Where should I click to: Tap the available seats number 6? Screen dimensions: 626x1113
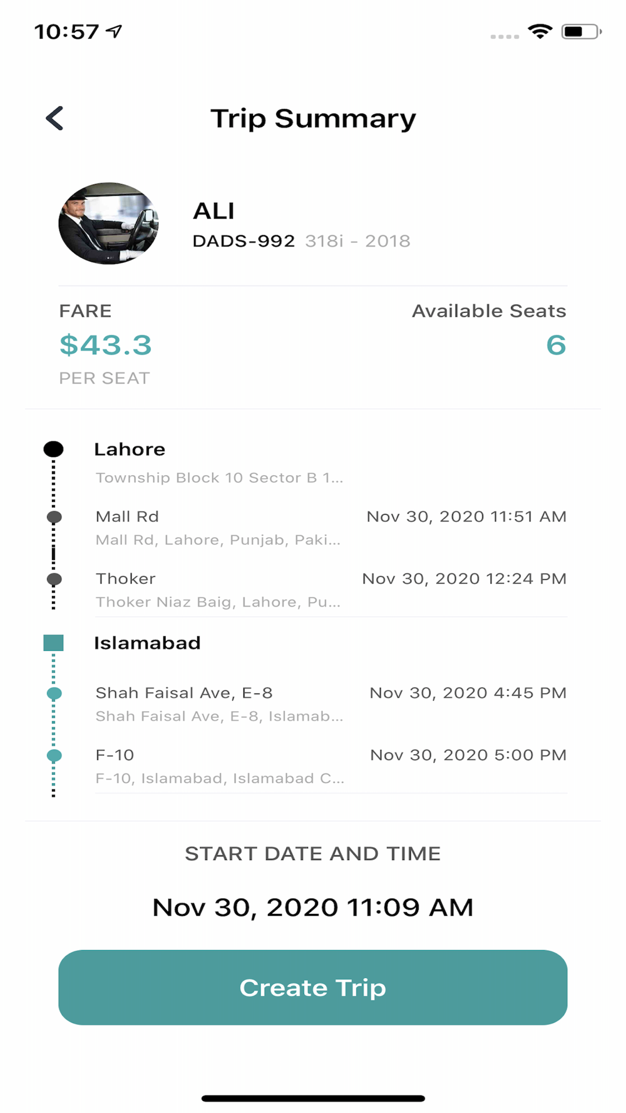point(556,345)
